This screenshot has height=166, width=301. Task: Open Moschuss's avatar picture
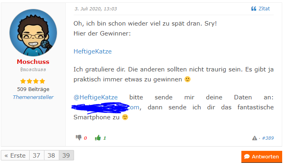click(33, 33)
